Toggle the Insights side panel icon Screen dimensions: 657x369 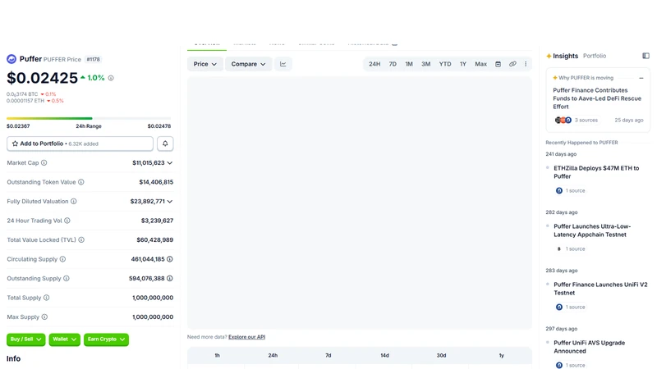click(646, 56)
